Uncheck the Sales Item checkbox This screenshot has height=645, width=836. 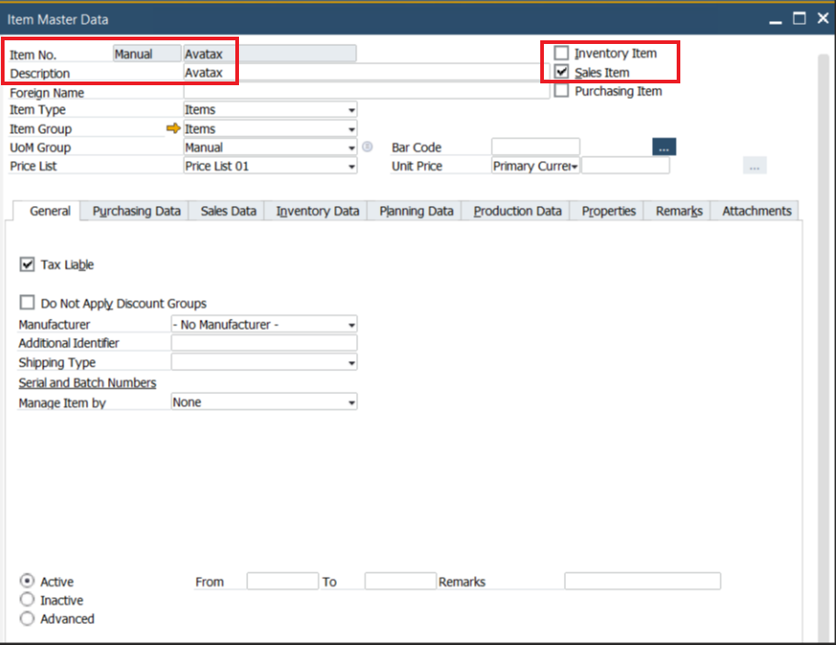561,71
